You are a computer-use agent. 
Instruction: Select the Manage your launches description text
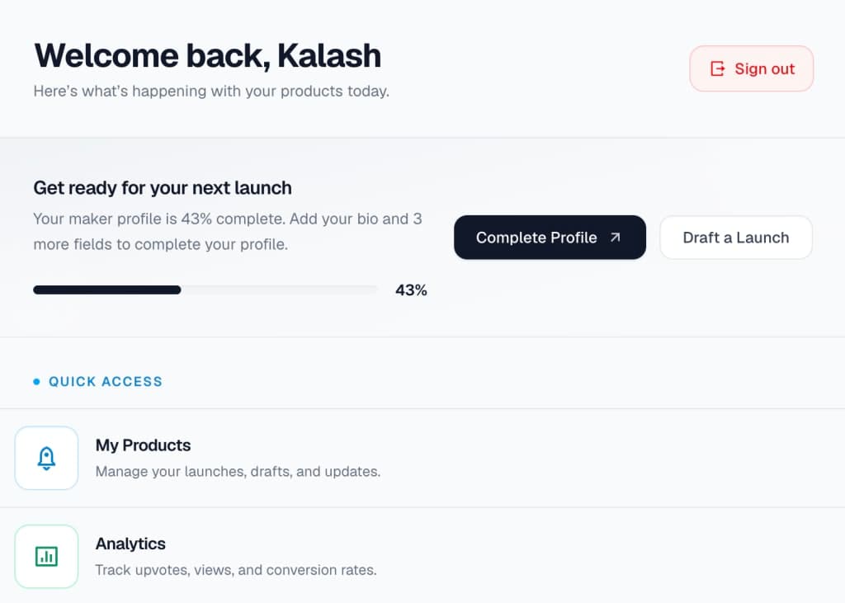(238, 471)
